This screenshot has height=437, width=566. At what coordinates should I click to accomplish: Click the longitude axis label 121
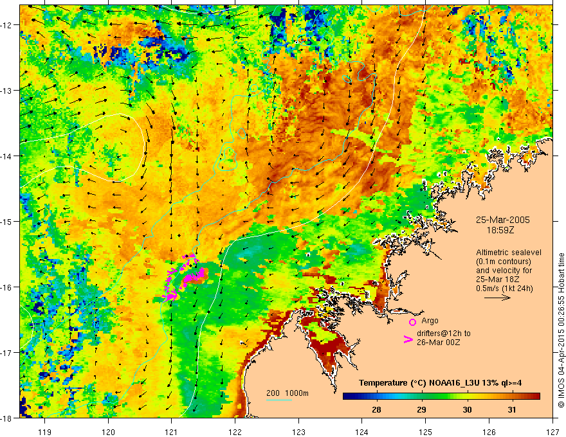coord(172,432)
